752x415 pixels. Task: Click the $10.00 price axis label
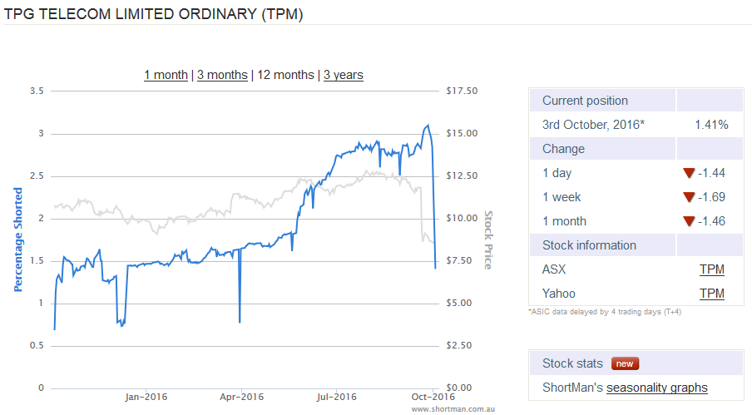pos(462,218)
